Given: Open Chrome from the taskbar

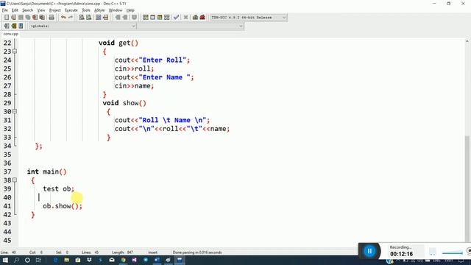Looking at the screenshot, I should pyautogui.click(x=123, y=260).
